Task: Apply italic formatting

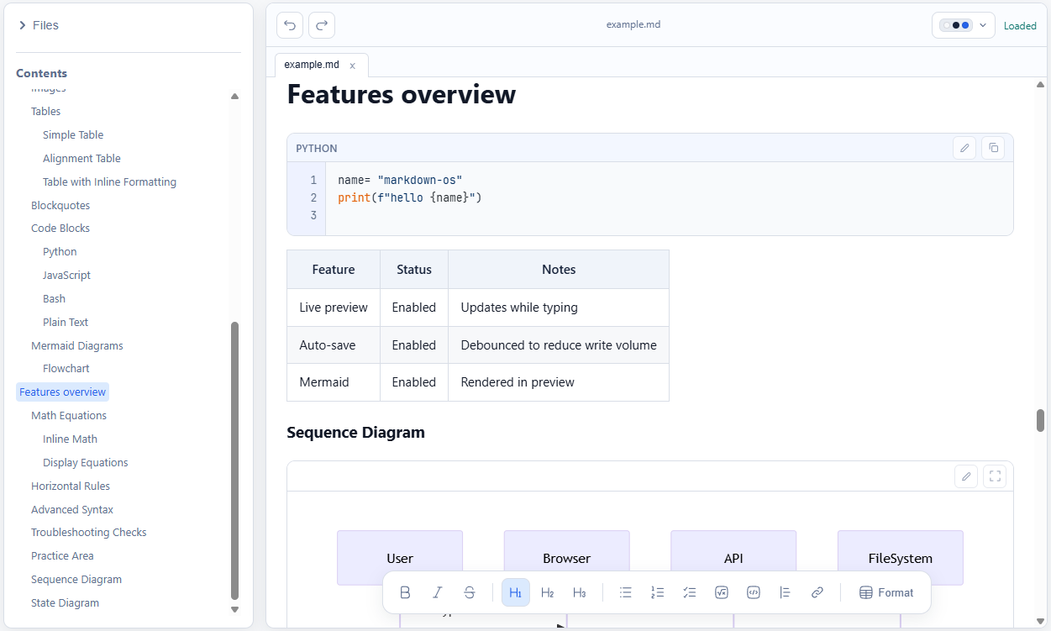Action: tap(437, 592)
